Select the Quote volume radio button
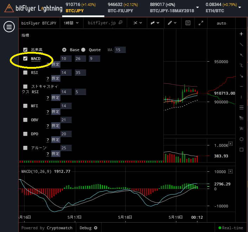Viewport: 248px width, 232px height. click(x=83, y=50)
